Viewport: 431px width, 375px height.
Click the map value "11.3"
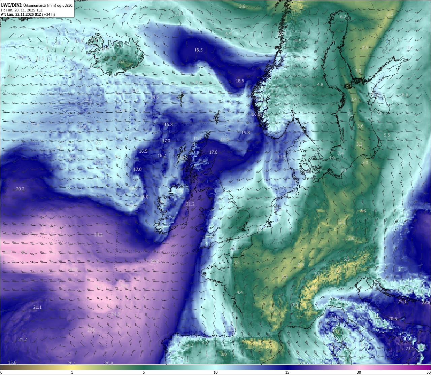pyautogui.click(x=197, y=139)
